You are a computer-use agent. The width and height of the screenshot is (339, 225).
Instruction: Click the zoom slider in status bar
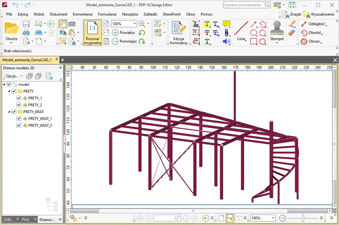coord(303,218)
